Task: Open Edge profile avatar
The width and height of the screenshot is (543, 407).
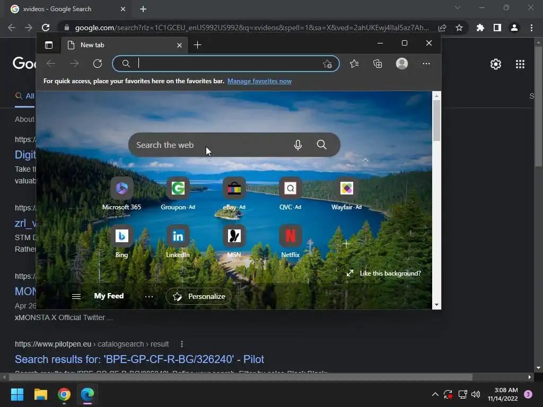Action: [x=402, y=64]
